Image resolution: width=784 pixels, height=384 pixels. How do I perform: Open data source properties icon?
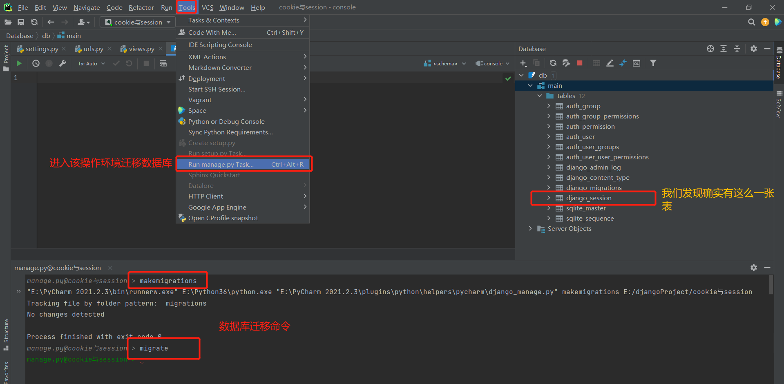pyautogui.click(x=566, y=63)
